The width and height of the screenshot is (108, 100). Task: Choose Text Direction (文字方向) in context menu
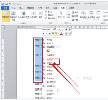point(52,79)
